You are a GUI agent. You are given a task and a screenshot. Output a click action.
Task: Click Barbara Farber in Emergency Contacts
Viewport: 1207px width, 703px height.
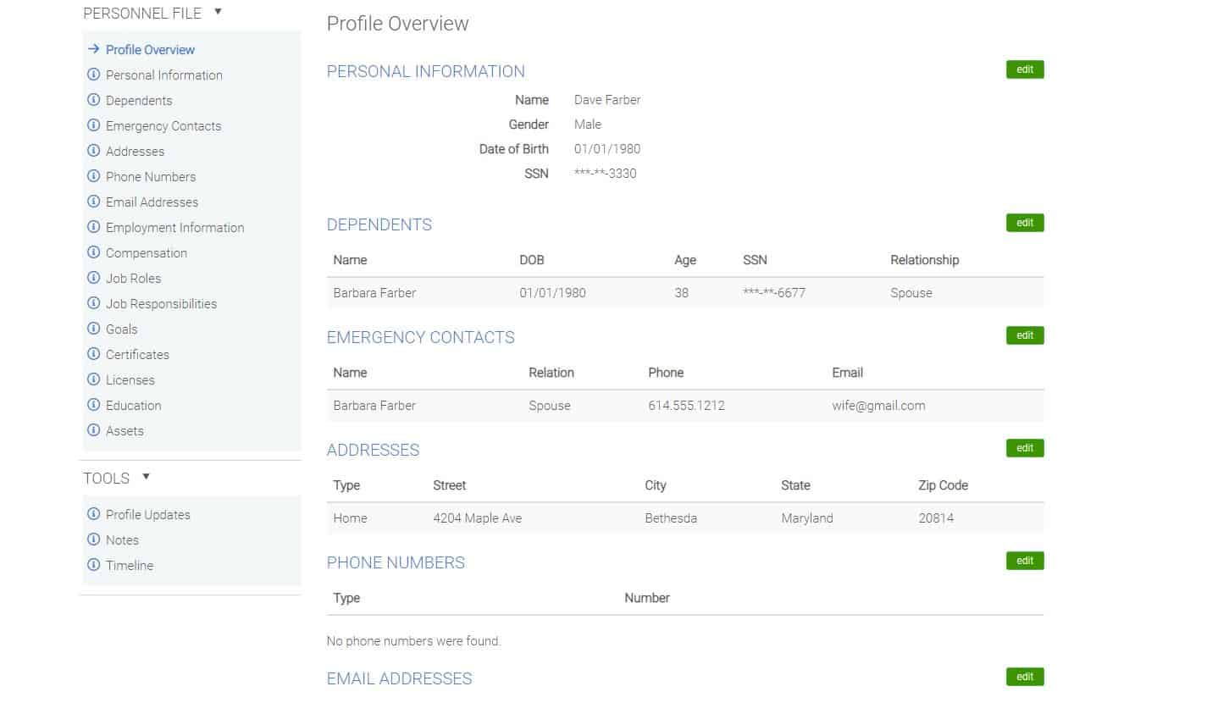(x=374, y=406)
